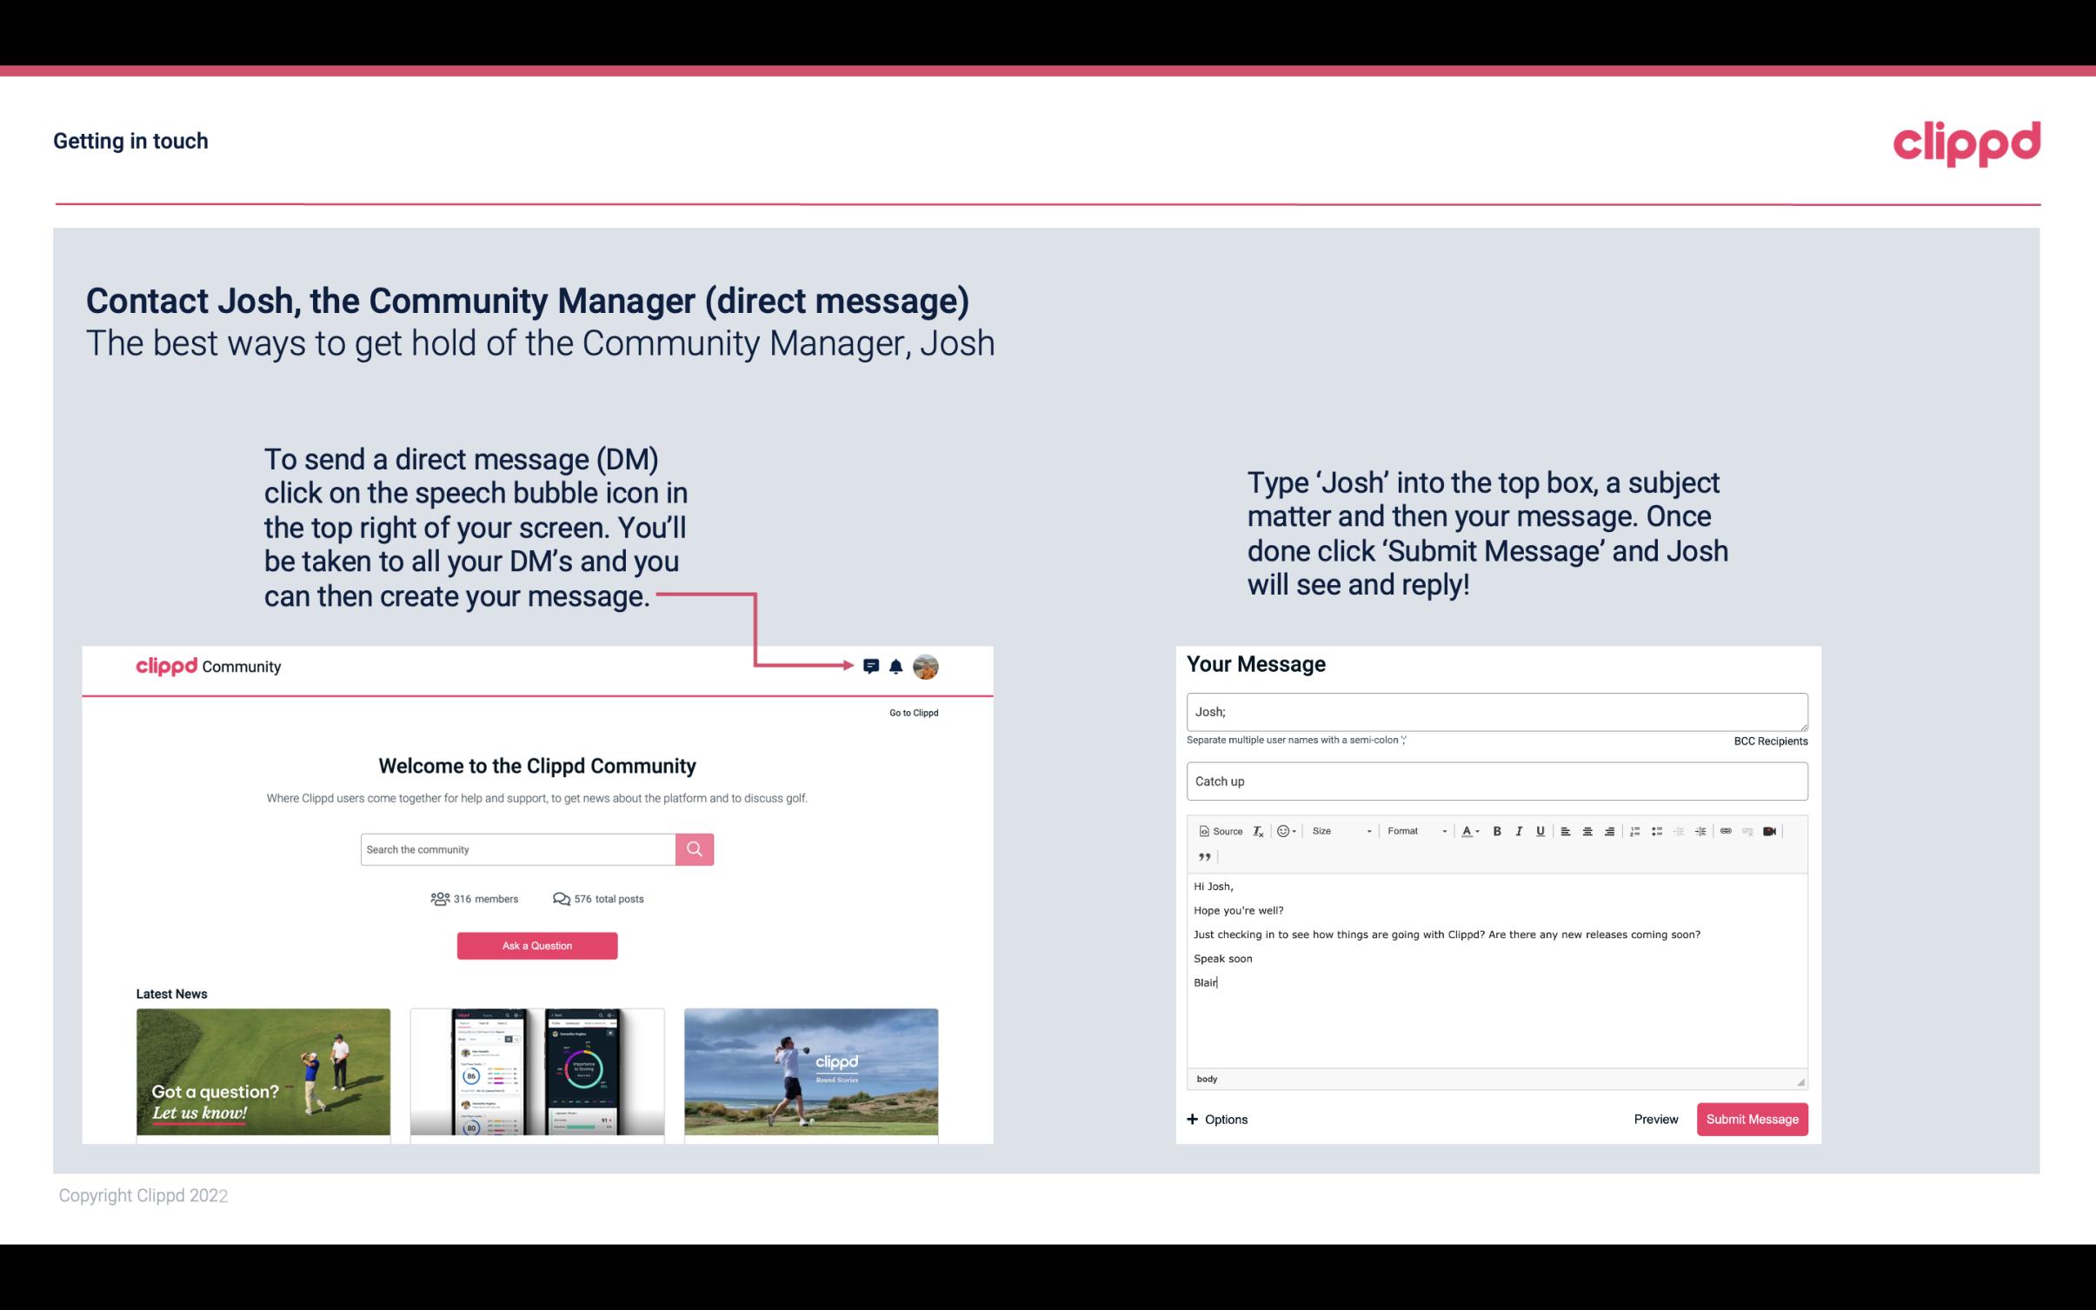Click the 'Preview' menu item
Screen dimensions: 2096x1310
pyautogui.click(x=1654, y=1119)
